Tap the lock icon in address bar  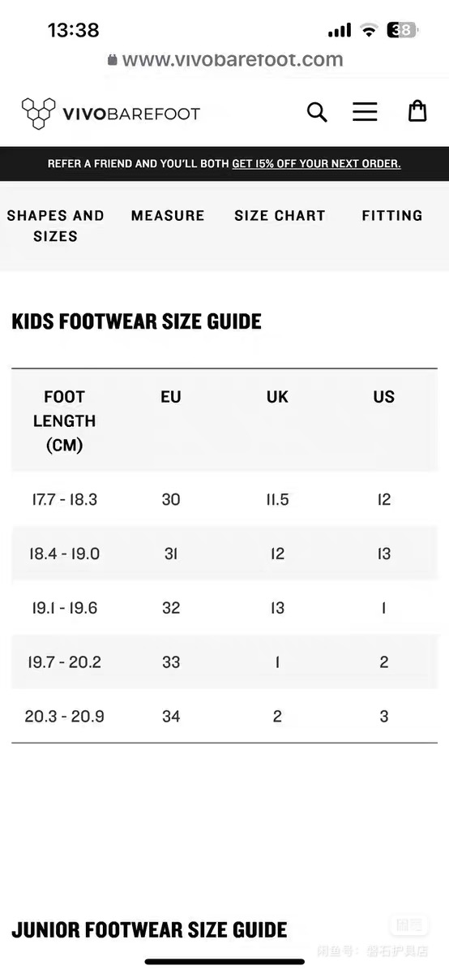[112, 60]
